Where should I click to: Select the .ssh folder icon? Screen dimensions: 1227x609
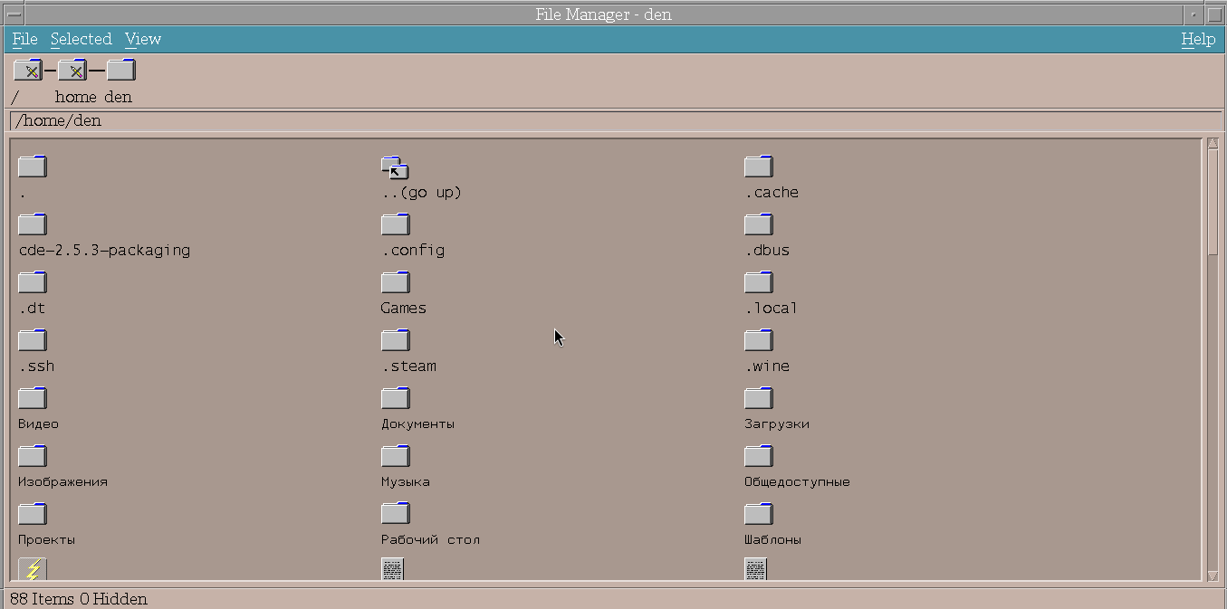[x=33, y=340]
